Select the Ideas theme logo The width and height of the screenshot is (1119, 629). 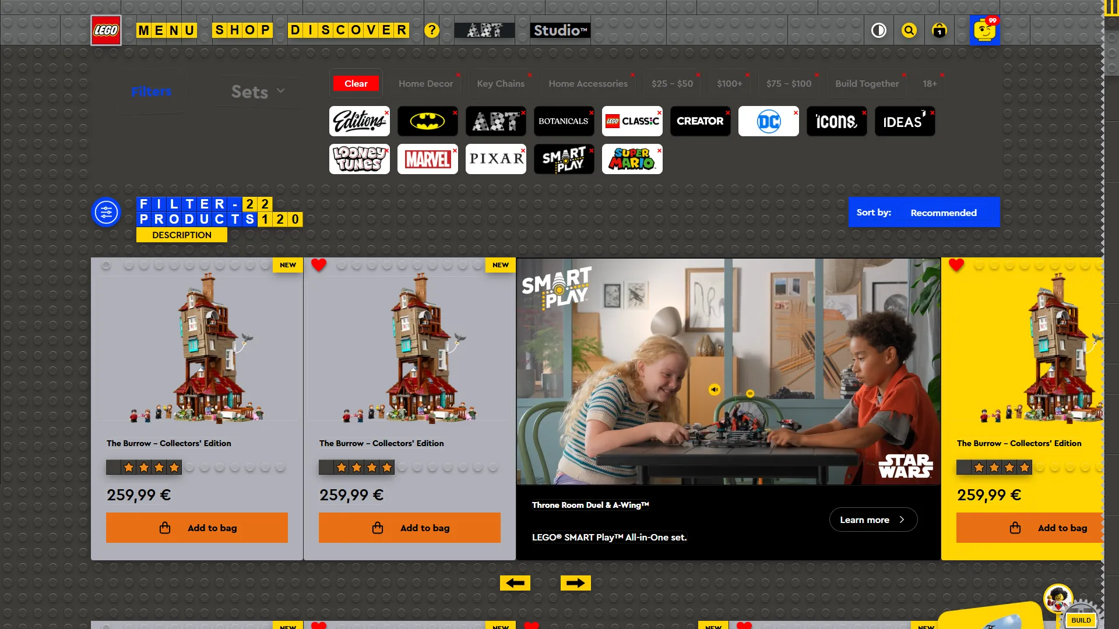point(905,121)
